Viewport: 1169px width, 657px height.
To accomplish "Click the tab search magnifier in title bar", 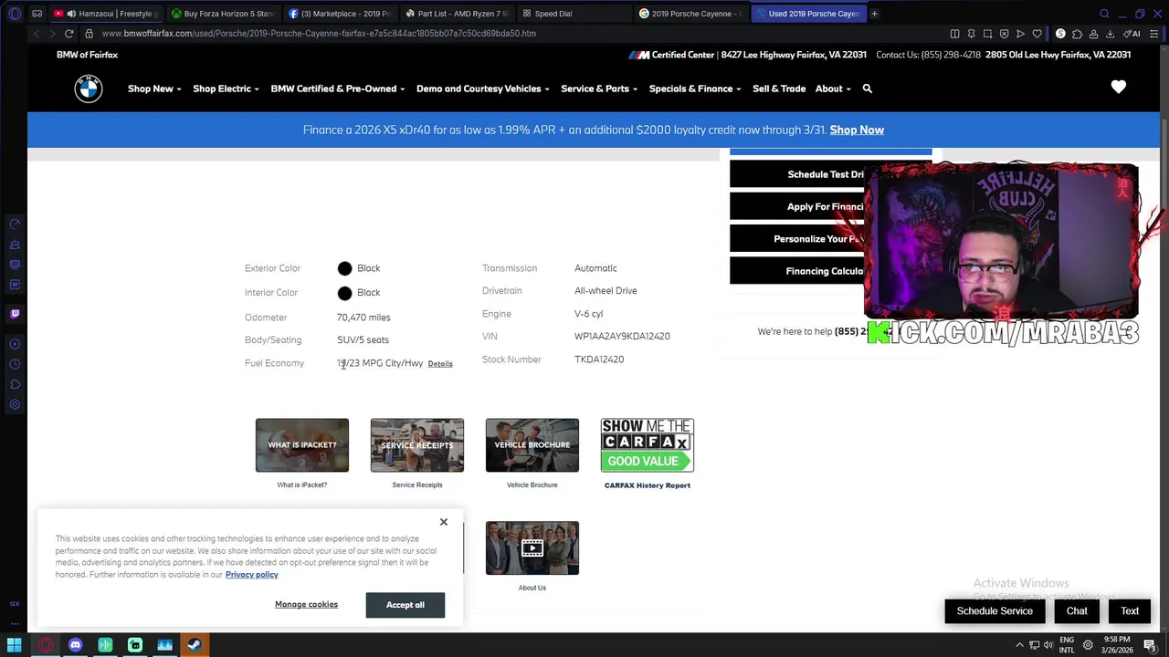I will click(x=1104, y=14).
